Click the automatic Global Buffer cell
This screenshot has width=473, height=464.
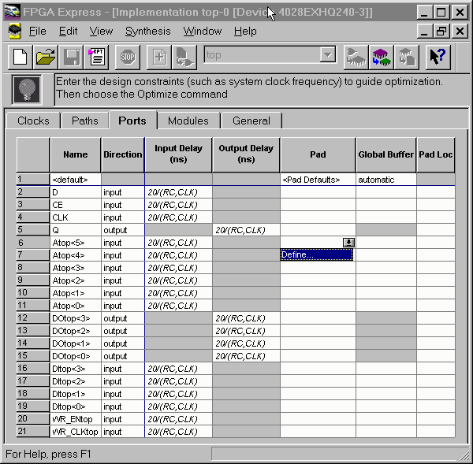(x=386, y=180)
